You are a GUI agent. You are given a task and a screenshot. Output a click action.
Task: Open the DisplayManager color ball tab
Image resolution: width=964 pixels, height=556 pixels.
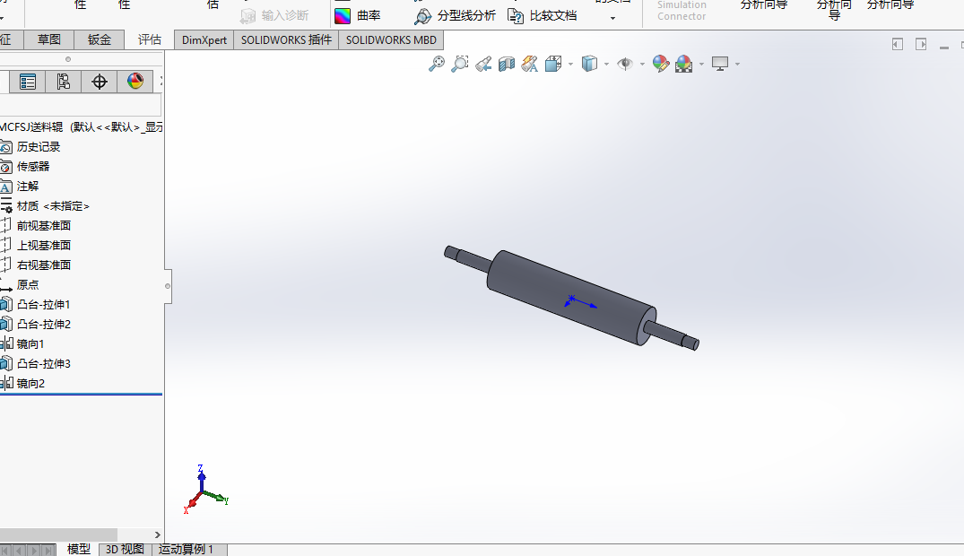[x=135, y=82]
